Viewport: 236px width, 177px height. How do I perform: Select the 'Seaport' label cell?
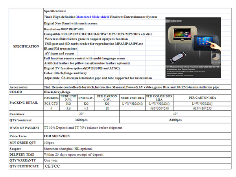pyautogui.click(x=26, y=149)
